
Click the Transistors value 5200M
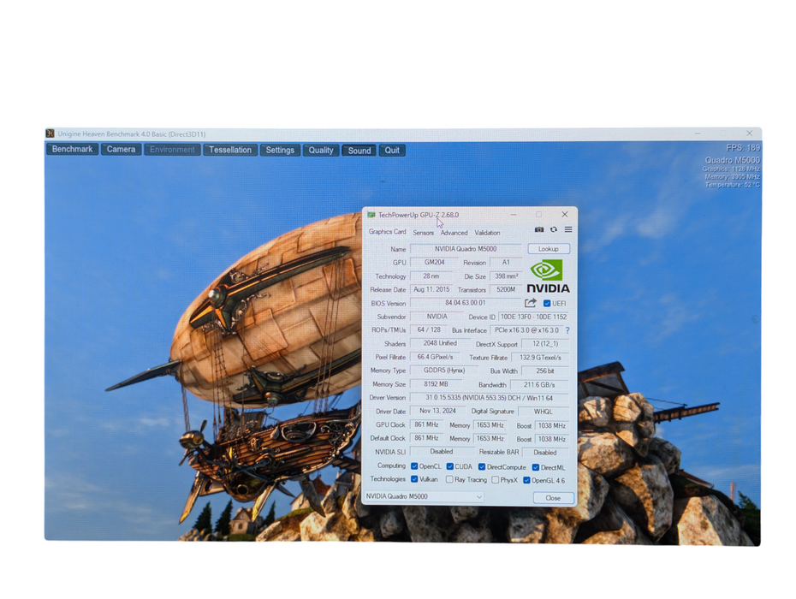pyautogui.click(x=506, y=289)
